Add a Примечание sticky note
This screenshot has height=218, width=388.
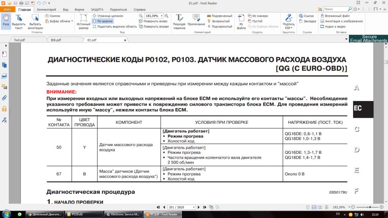point(196,20)
